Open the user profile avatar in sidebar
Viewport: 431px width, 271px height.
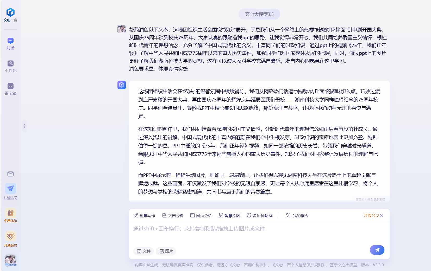(x=10, y=260)
